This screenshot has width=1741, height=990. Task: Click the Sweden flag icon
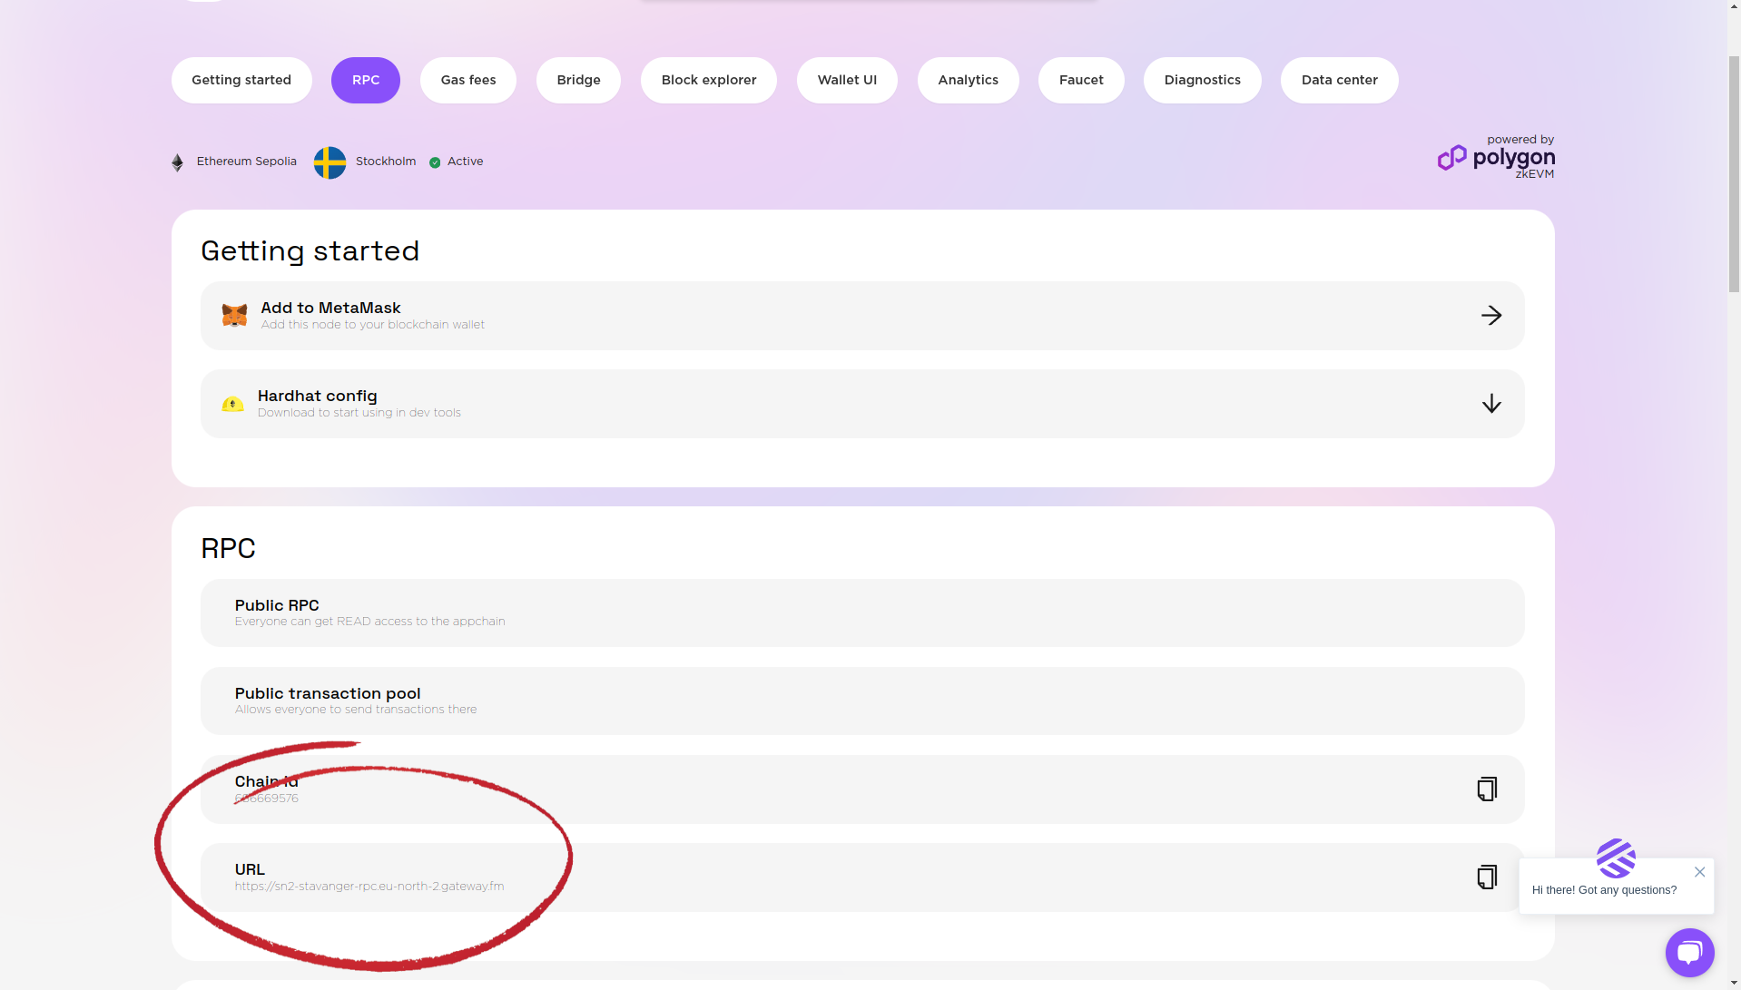(330, 162)
